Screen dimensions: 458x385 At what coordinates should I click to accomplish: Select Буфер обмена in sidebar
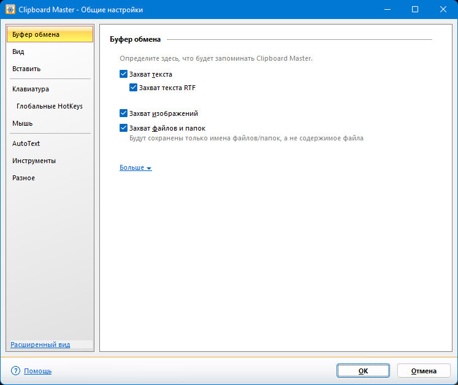click(x=50, y=34)
